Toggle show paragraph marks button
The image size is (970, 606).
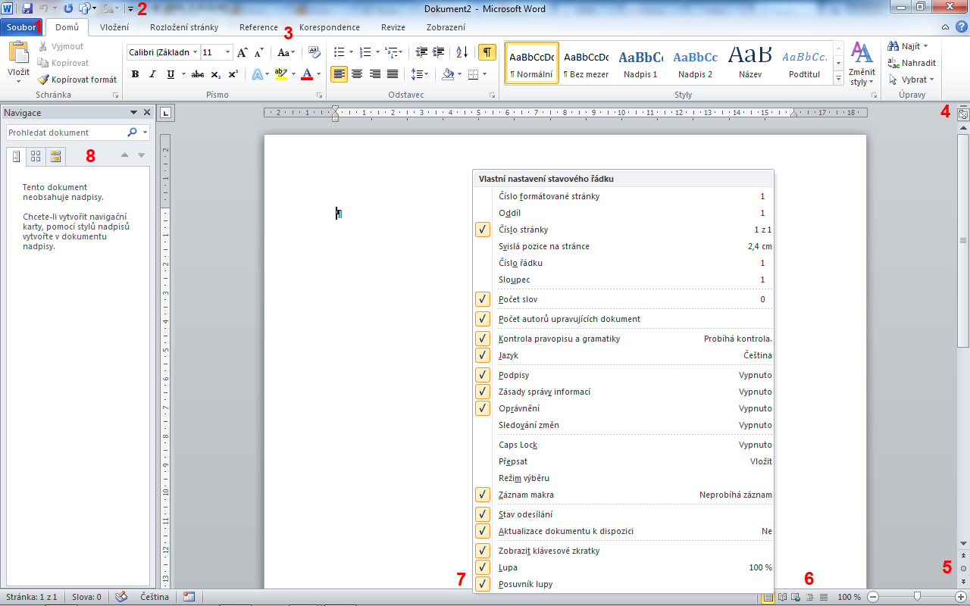pyautogui.click(x=487, y=52)
